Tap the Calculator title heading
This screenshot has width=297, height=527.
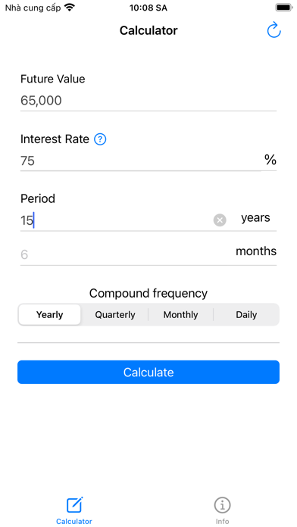tap(148, 30)
